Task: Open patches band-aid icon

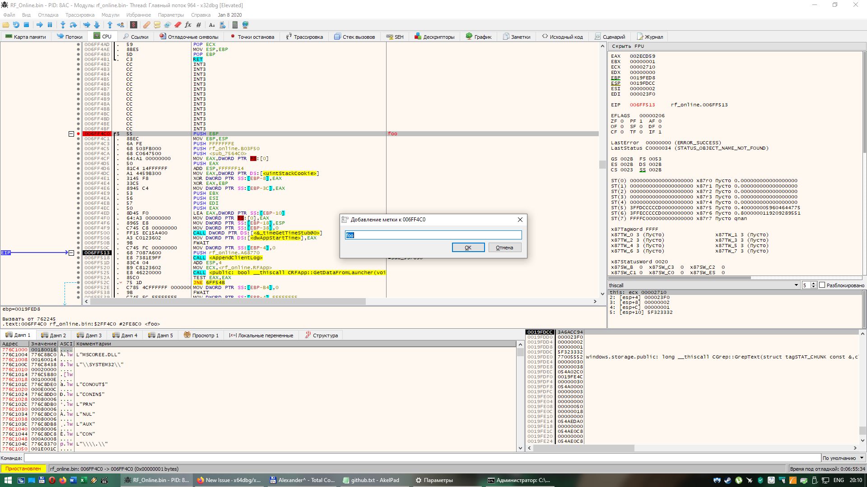Action: [147, 25]
